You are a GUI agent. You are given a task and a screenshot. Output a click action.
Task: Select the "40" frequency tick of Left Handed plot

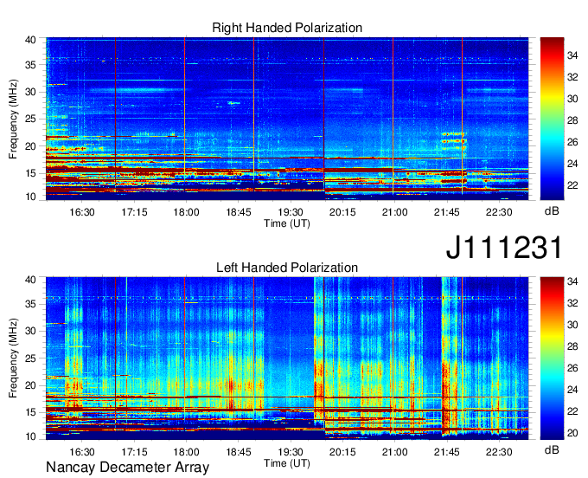tap(30, 280)
